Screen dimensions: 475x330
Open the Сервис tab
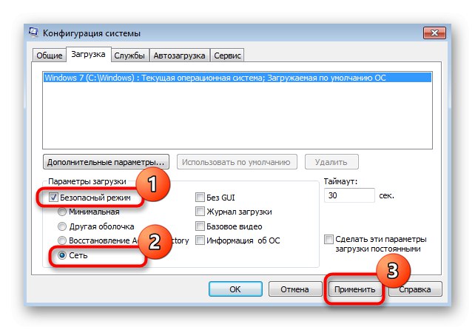[x=227, y=55]
